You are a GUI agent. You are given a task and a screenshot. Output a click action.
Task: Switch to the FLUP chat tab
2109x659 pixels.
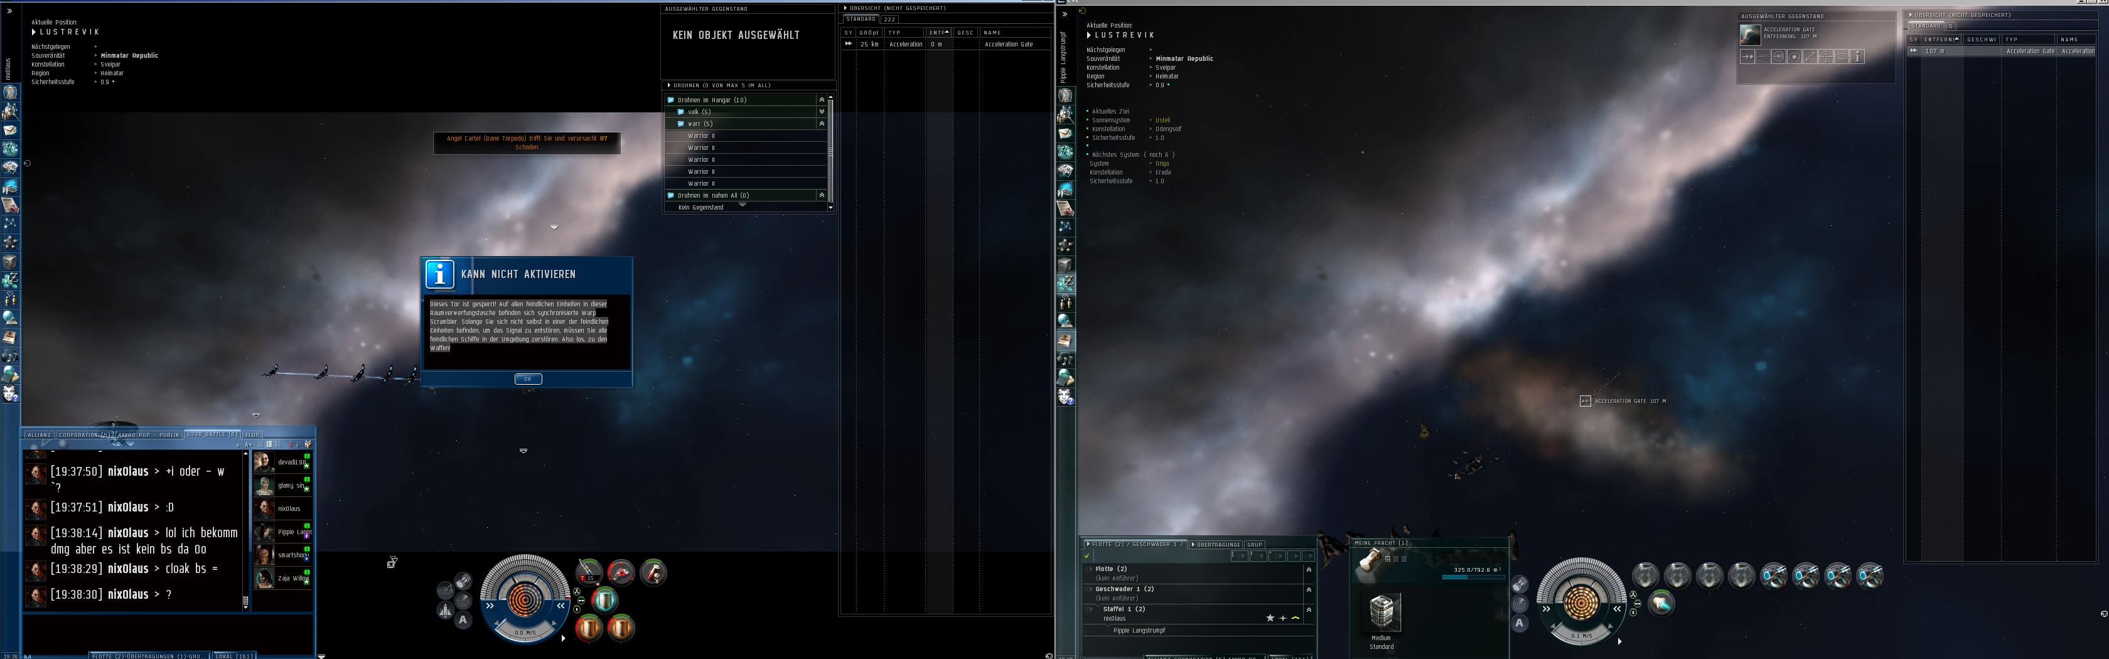(252, 435)
